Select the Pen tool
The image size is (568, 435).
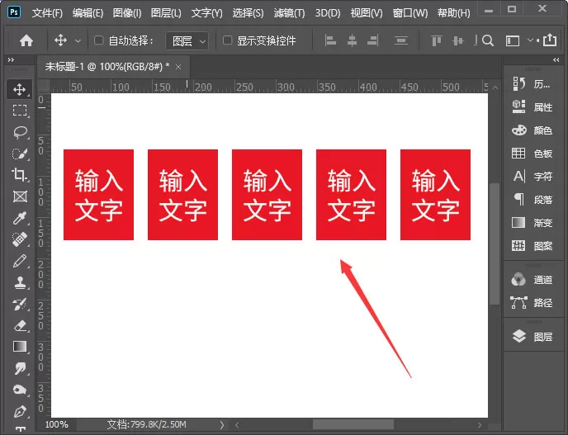click(x=20, y=411)
